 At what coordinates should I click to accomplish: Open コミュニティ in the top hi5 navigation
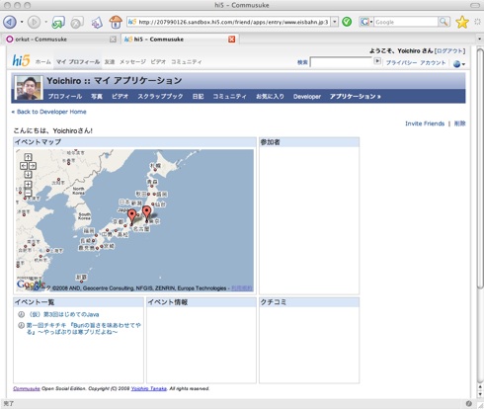click(x=187, y=61)
